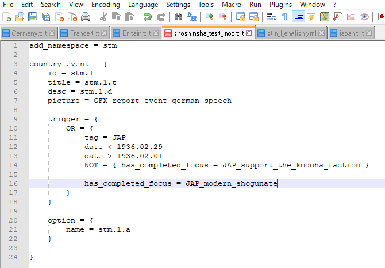Click line number 16 in the margin
This screenshot has width=385, height=268.
click(13, 183)
